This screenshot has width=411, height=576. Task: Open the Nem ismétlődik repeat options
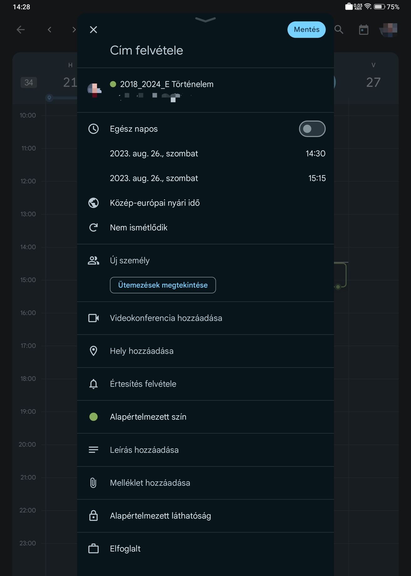click(205, 228)
